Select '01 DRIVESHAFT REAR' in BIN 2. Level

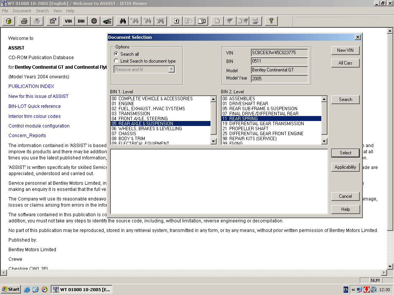271,104
